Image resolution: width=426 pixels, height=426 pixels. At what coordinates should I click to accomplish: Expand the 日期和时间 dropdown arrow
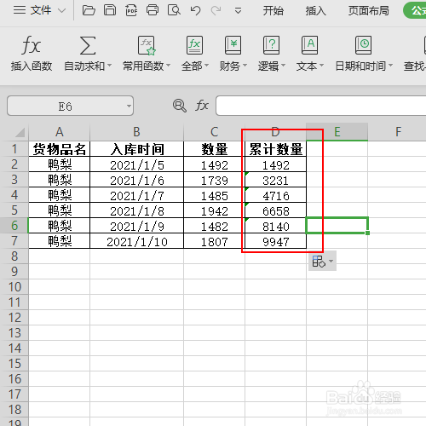(390, 66)
